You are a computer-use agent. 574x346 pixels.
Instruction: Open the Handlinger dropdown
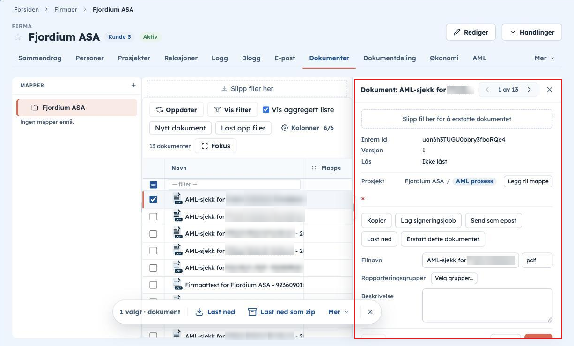point(532,32)
